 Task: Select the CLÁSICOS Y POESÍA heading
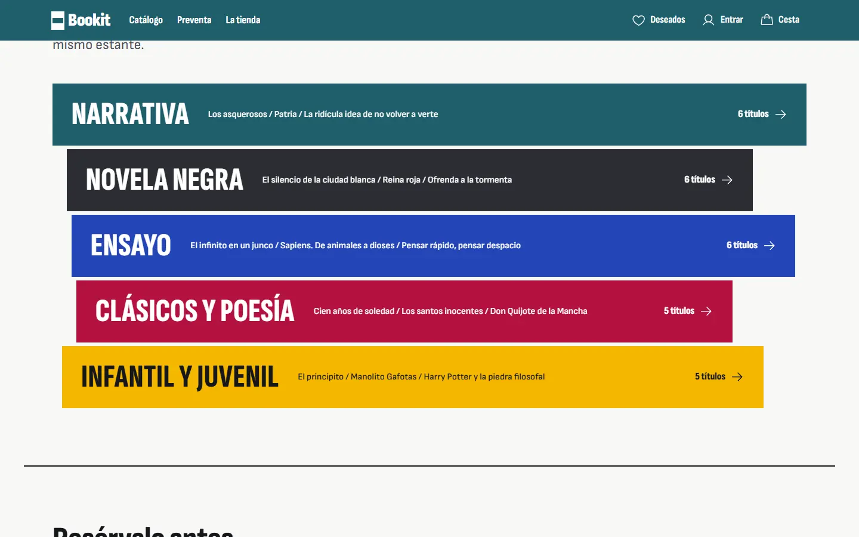coord(195,310)
